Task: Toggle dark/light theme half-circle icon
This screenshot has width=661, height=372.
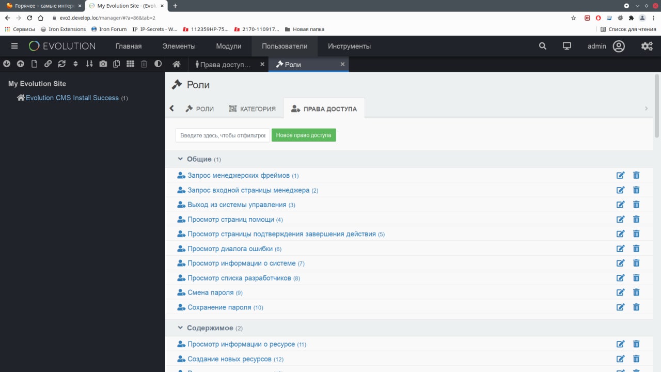Action: coord(158,64)
